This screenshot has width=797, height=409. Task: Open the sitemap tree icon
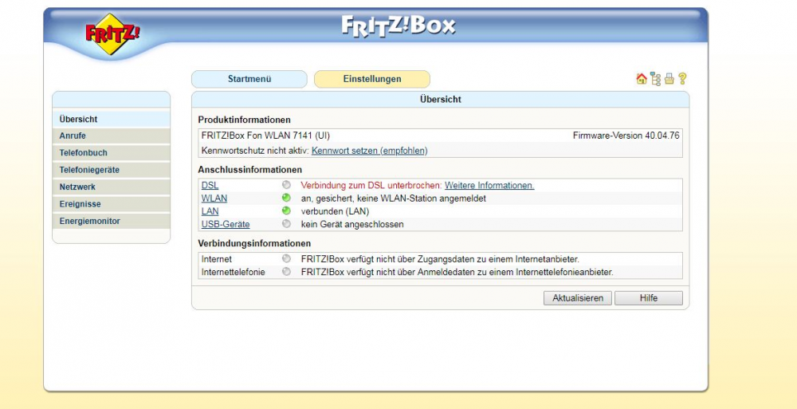[x=655, y=79]
